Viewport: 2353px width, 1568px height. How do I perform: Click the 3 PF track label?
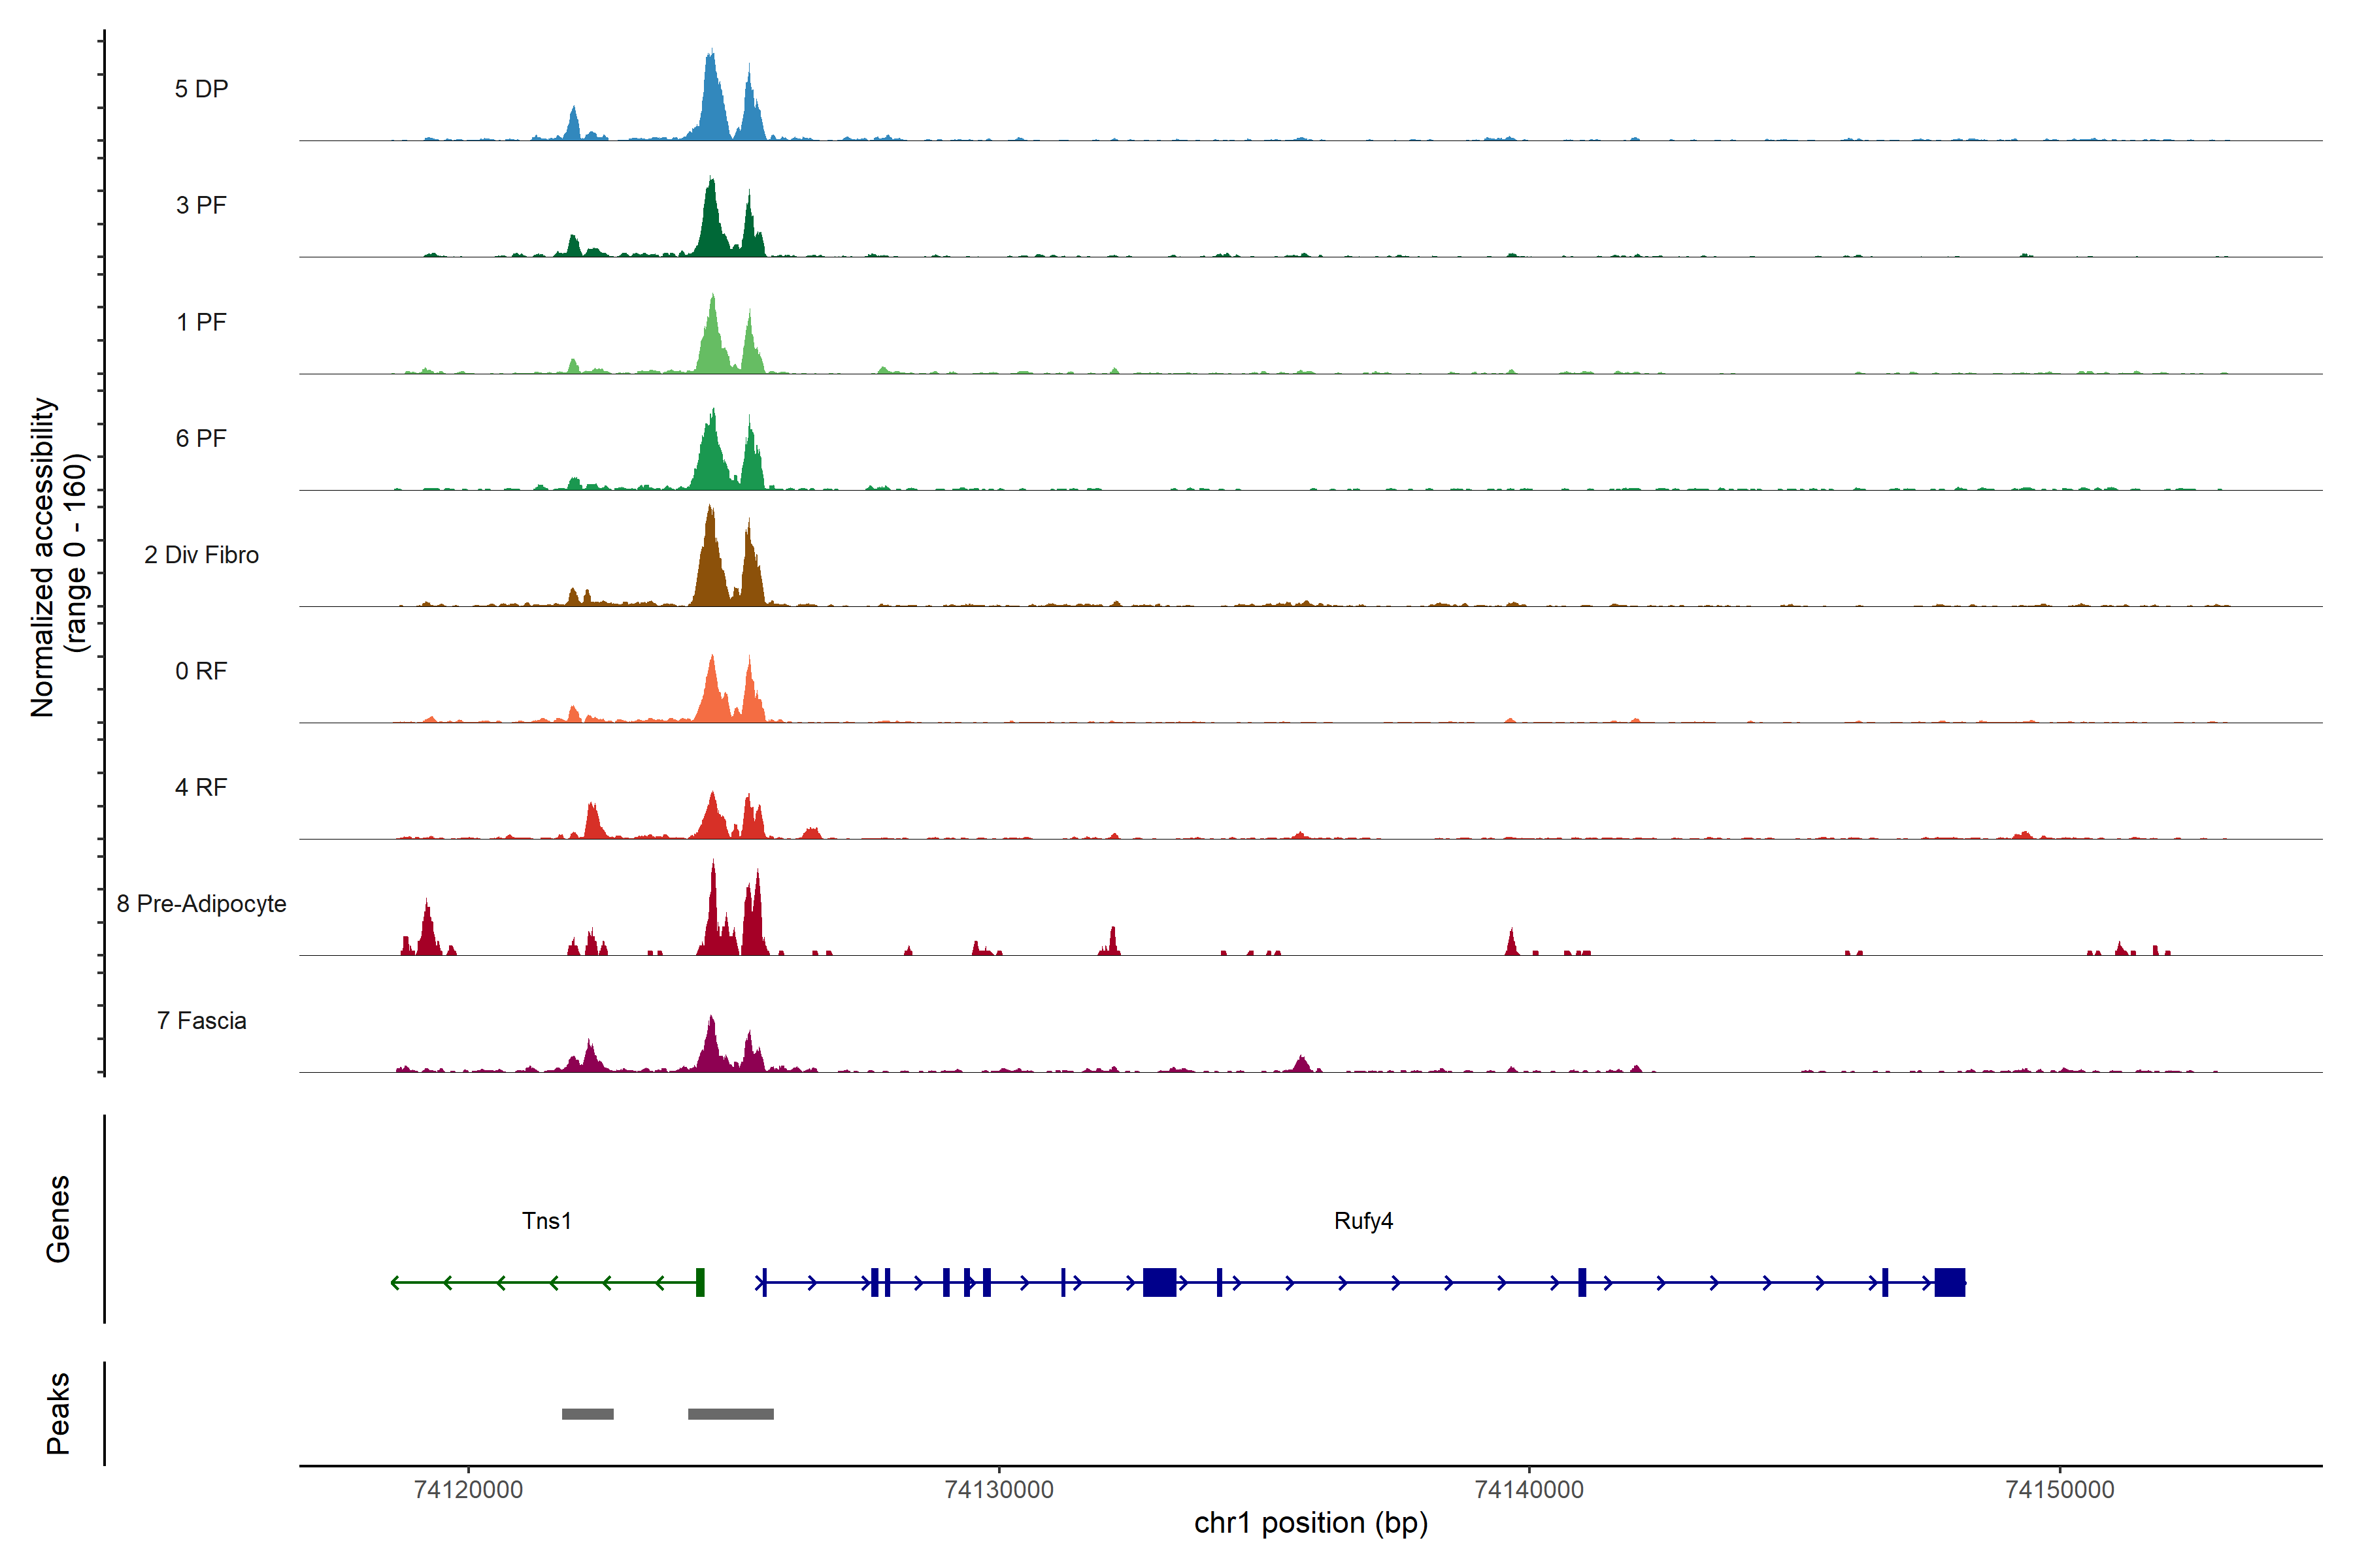tap(201, 205)
